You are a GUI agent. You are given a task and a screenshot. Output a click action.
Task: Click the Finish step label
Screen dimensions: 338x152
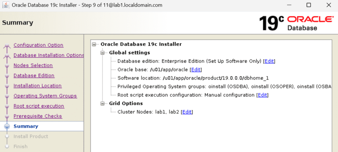(20, 146)
